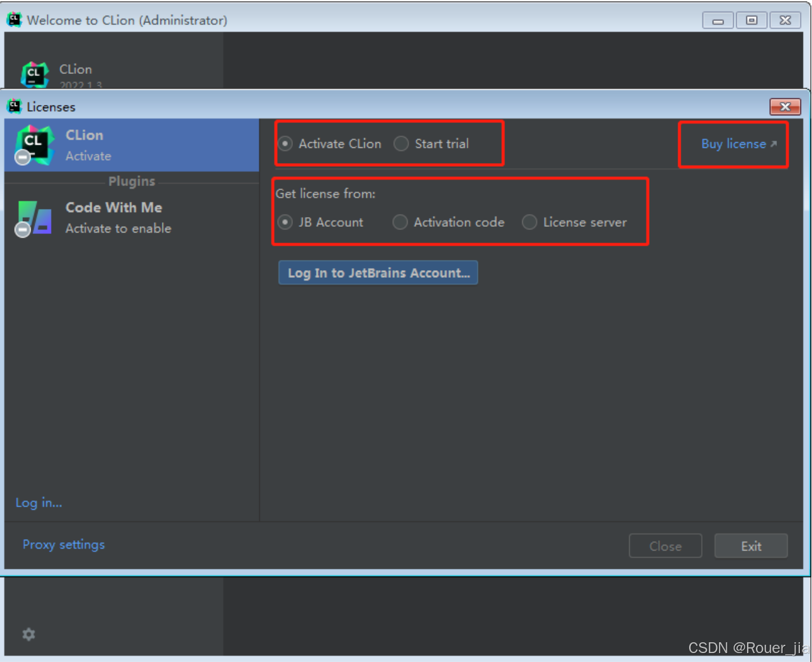
Task: Click the Exit button
Action: click(751, 546)
